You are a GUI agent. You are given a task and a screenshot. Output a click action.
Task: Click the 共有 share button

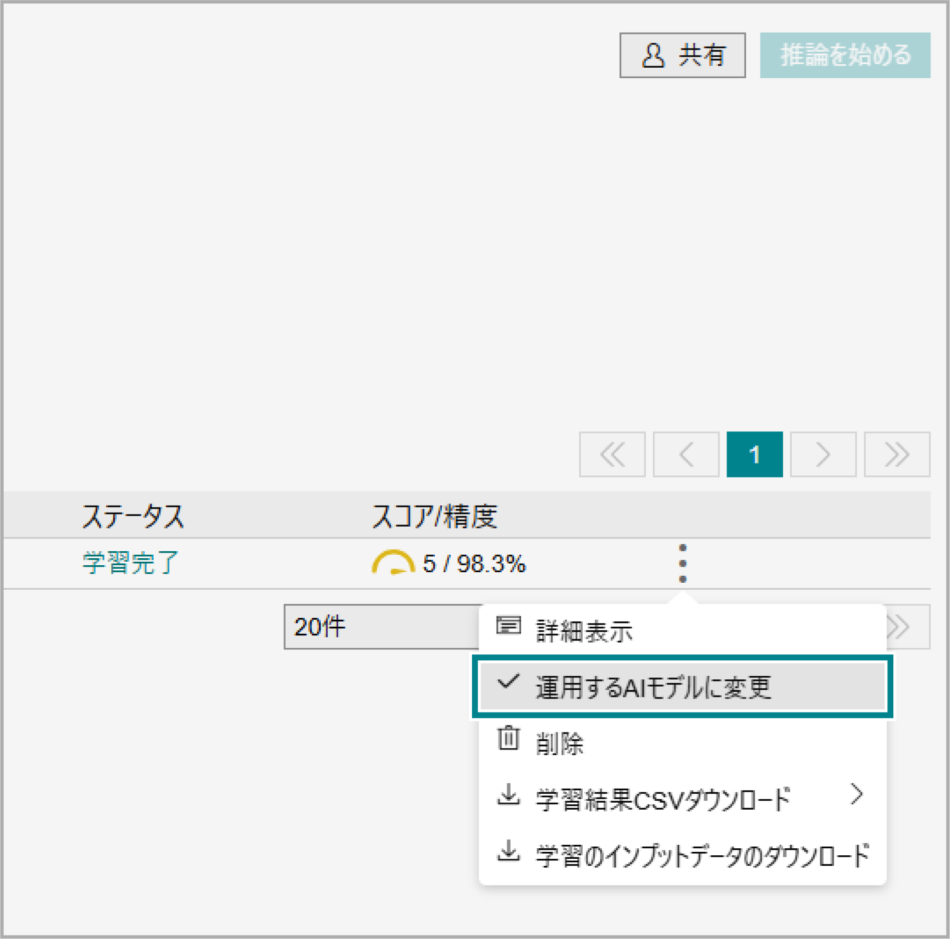(x=682, y=55)
